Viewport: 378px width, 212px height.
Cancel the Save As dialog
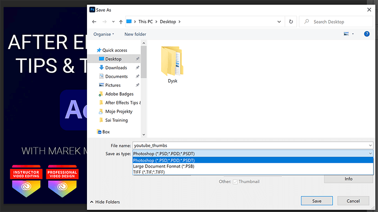(x=353, y=201)
